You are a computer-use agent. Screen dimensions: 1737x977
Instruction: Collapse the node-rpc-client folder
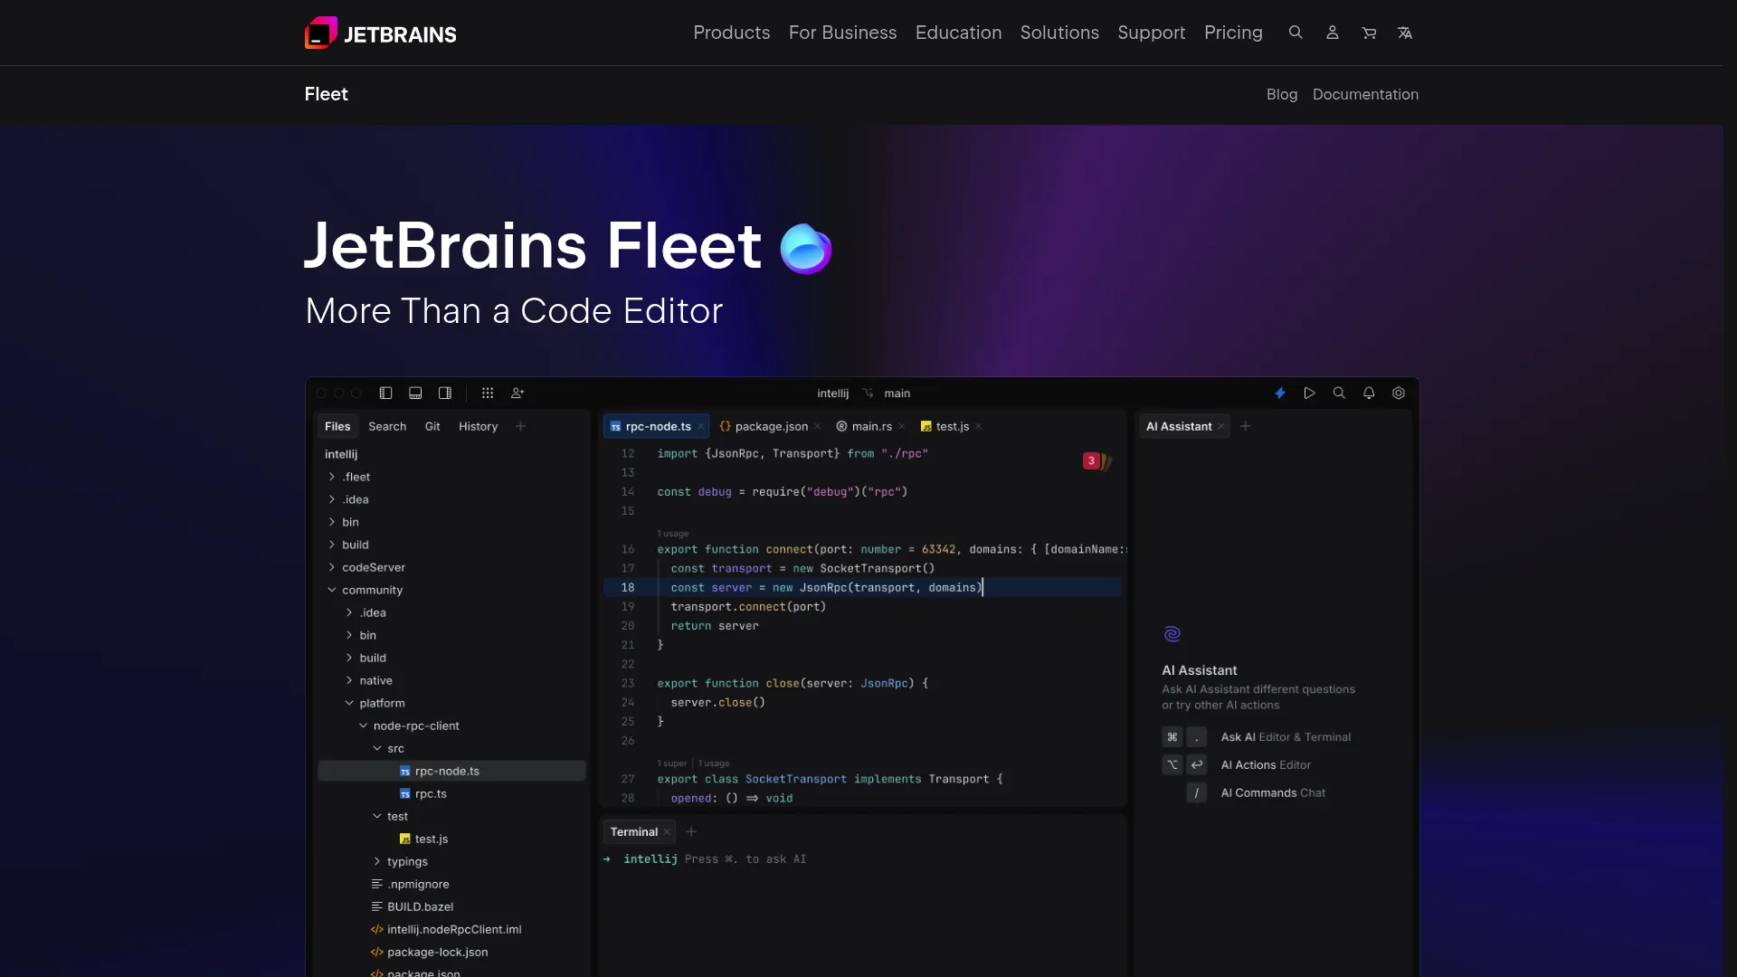pyautogui.click(x=363, y=726)
